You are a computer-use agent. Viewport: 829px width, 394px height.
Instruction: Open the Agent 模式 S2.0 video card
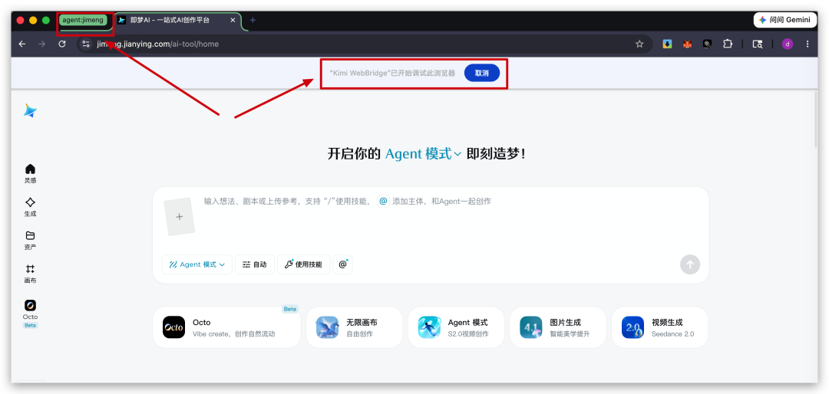coord(456,327)
